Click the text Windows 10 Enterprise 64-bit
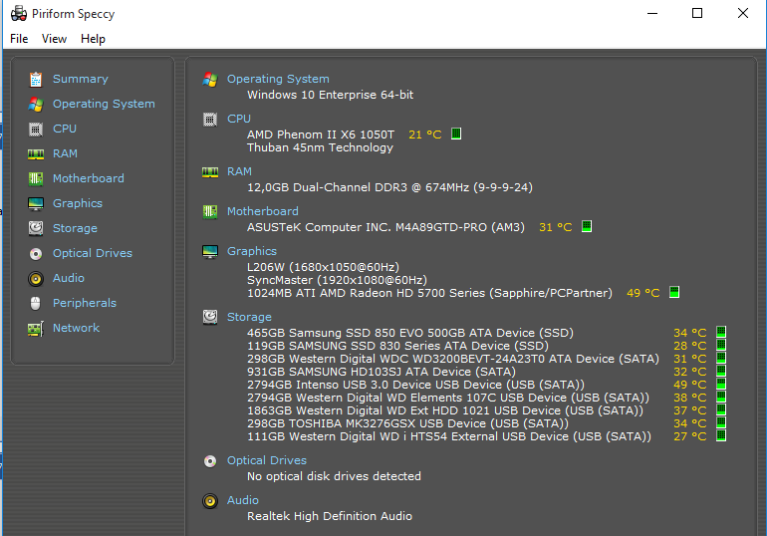The image size is (767, 536). 330,95
